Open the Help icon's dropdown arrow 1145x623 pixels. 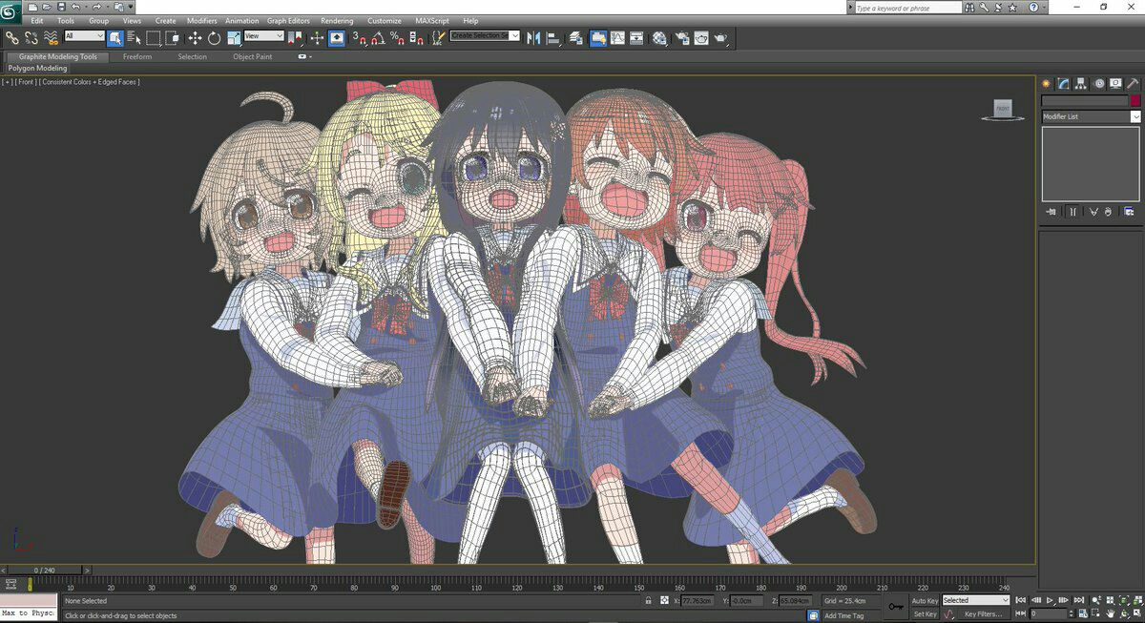1045,7
